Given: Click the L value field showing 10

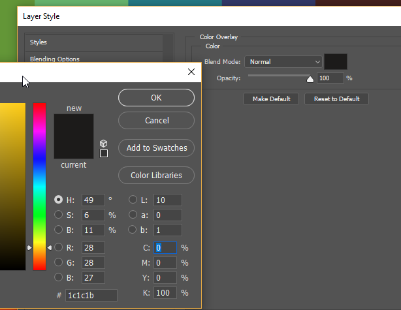Looking at the screenshot, I should point(167,200).
